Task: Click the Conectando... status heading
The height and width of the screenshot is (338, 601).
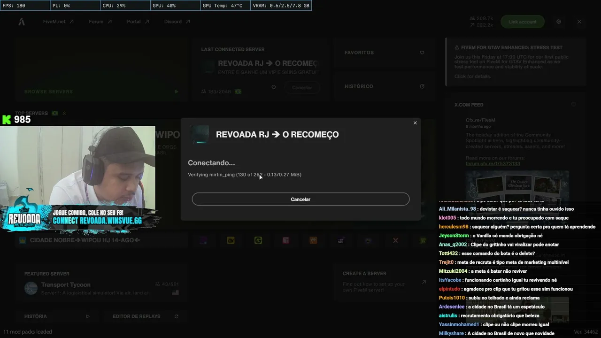Action: (211, 163)
